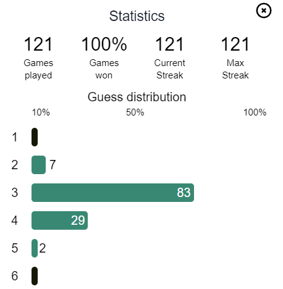Click the Current Streak number
This screenshot has height=289, width=283.
(169, 44)
